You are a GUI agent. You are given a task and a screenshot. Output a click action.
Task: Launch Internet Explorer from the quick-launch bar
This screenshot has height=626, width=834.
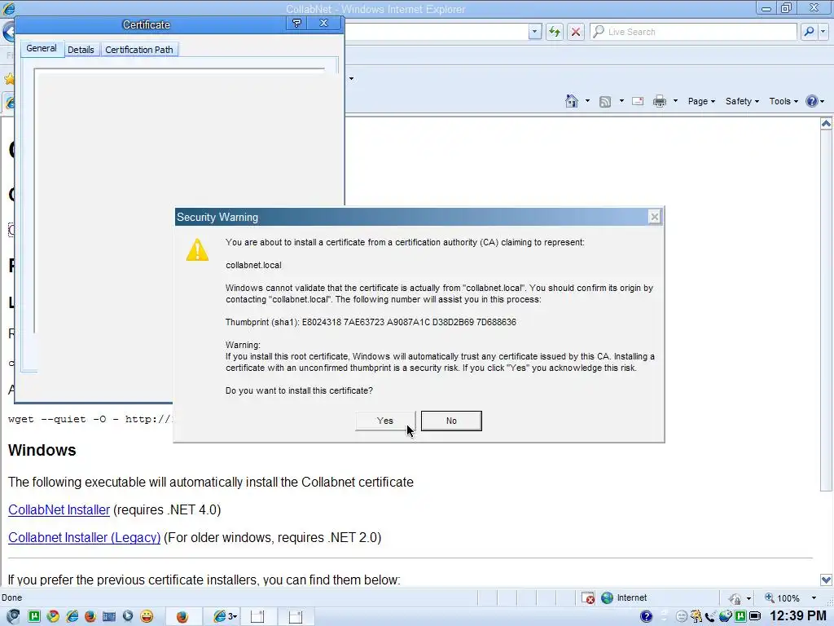(x=72, y=616)
